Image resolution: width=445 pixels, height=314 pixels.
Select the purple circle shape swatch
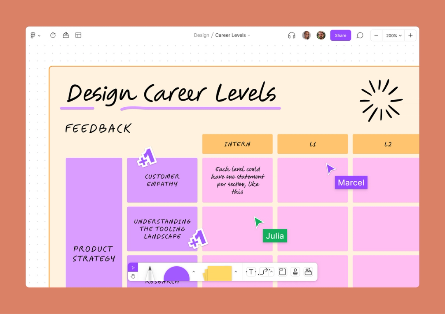point(176,272)
